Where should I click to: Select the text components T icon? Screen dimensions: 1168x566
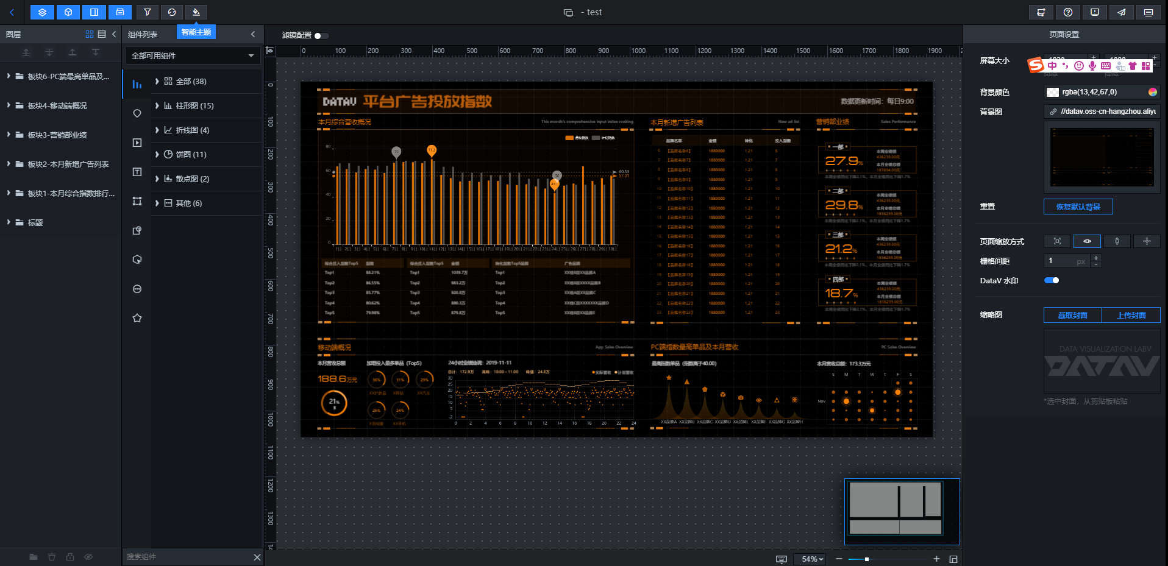pos(137,172)
